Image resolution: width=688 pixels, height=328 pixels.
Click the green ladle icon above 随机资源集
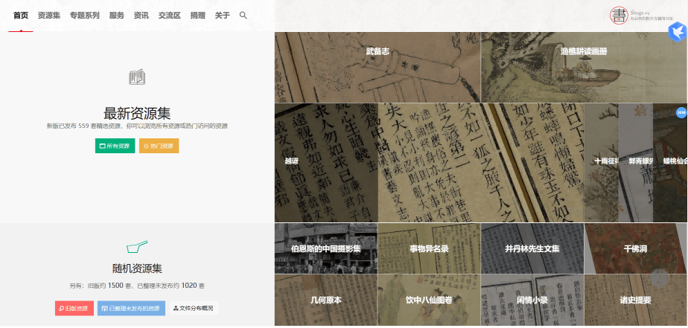137,246
